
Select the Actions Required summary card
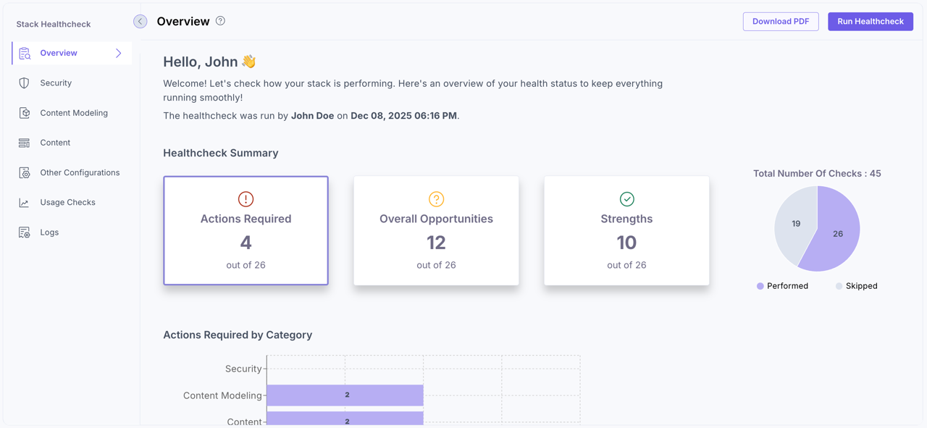coord(246,230)
